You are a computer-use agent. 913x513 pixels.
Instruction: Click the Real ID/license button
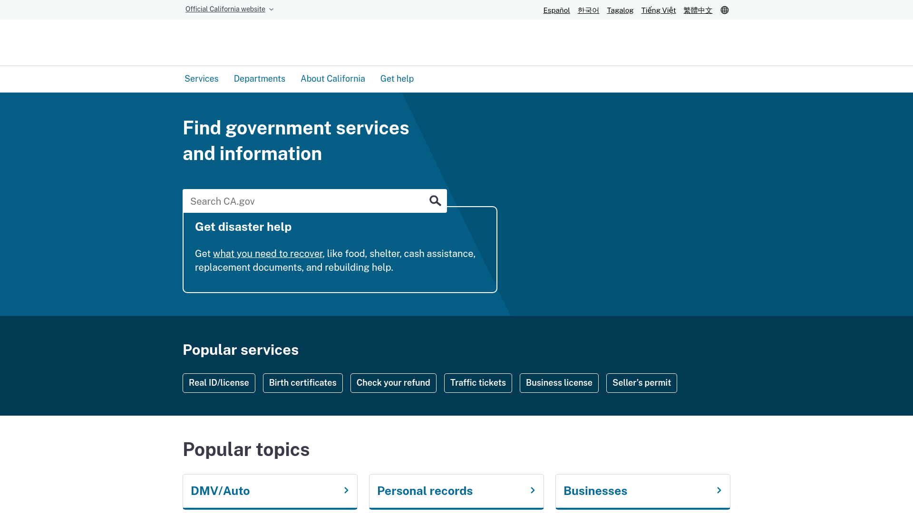[219, 383]
